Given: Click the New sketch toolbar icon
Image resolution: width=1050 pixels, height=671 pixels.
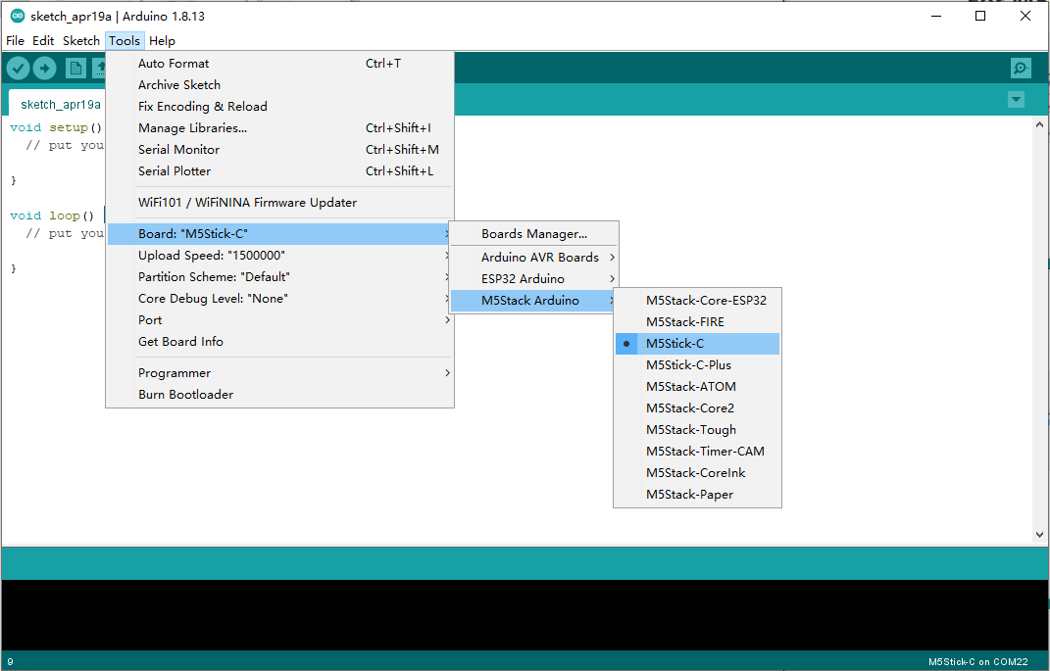Looking at the screenshot, I should [75, 68].
